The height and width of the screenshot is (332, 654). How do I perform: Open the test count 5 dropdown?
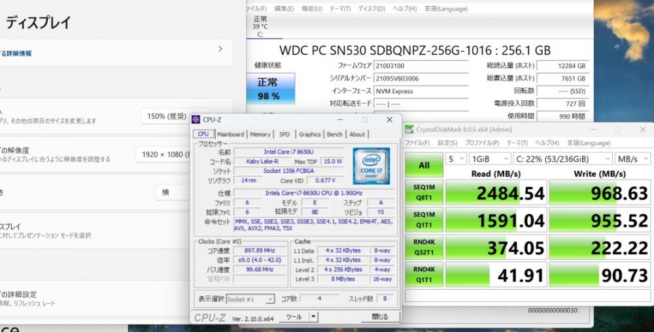(455, 159)
